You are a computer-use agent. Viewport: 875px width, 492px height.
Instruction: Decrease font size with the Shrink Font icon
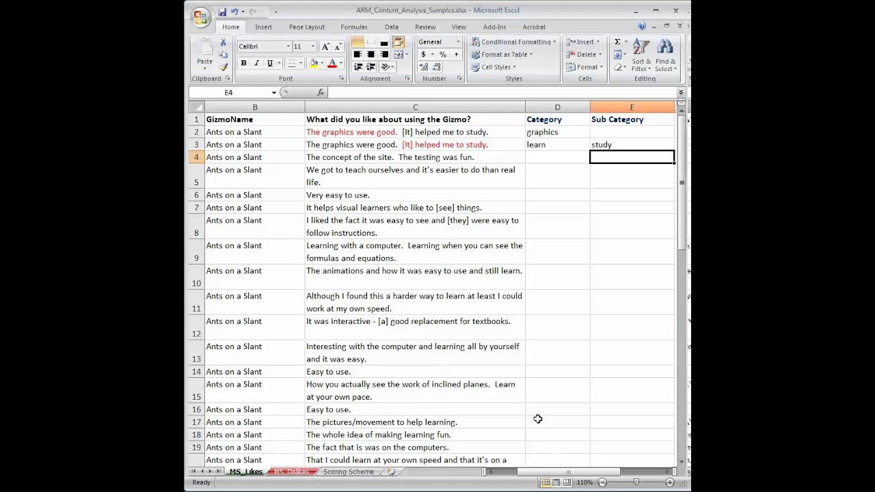tap(337, 46)
